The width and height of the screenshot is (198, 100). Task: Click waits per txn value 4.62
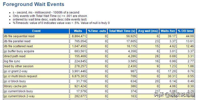[x=173, y=46]
